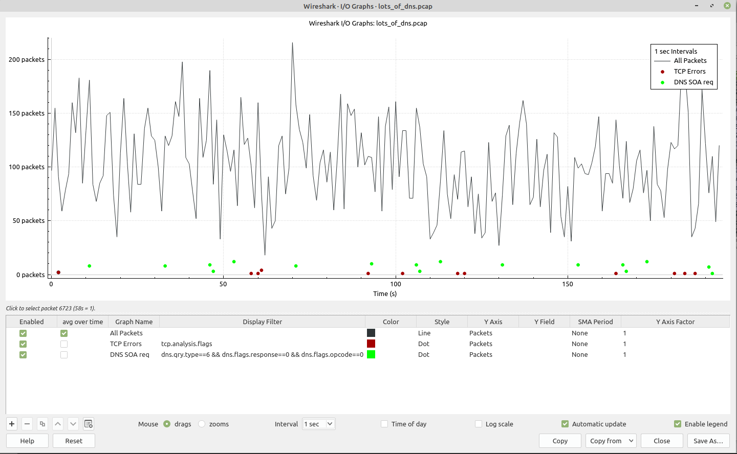Change the DNS SOA req green color swatch
This screenshot has height=454, width=737.
[371, 354]
